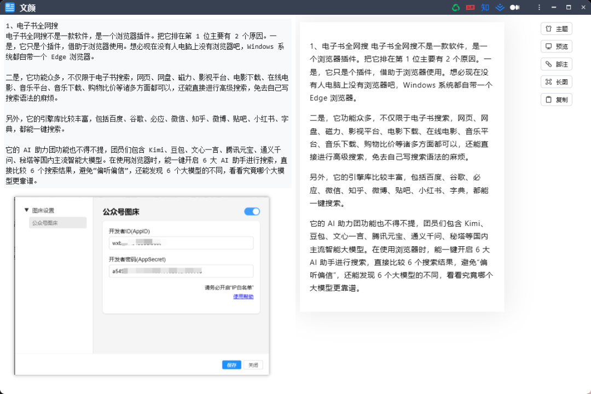The width and height of the screenshot is (591, 394).
Task: Click the 脚注 footnote button
Action: [557, 64]
